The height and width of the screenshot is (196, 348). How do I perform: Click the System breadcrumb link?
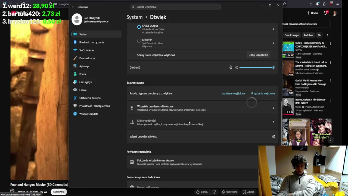click(134, 17)
